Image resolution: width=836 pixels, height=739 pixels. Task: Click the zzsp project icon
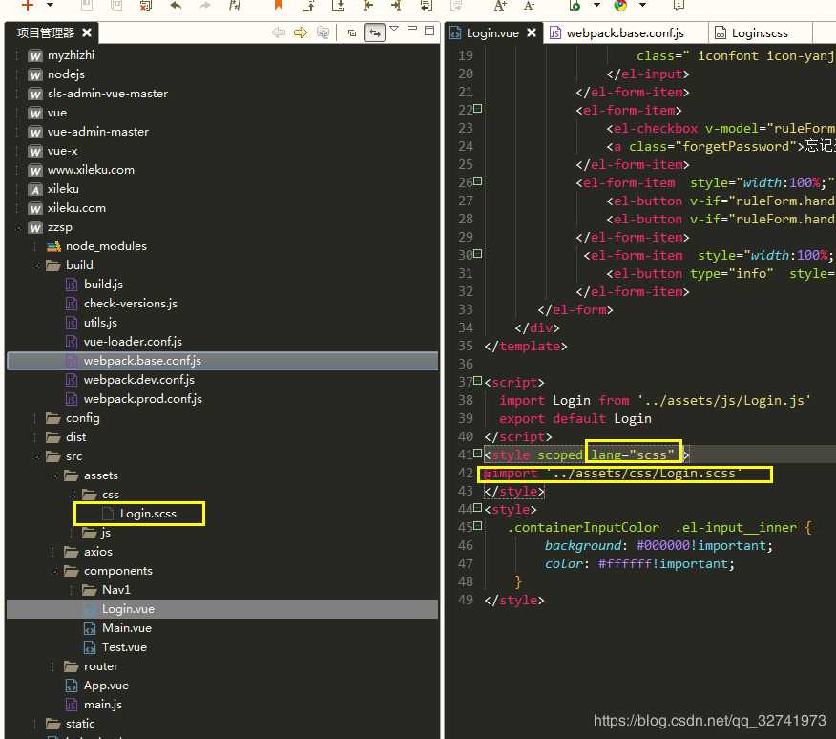pos(35,228)
